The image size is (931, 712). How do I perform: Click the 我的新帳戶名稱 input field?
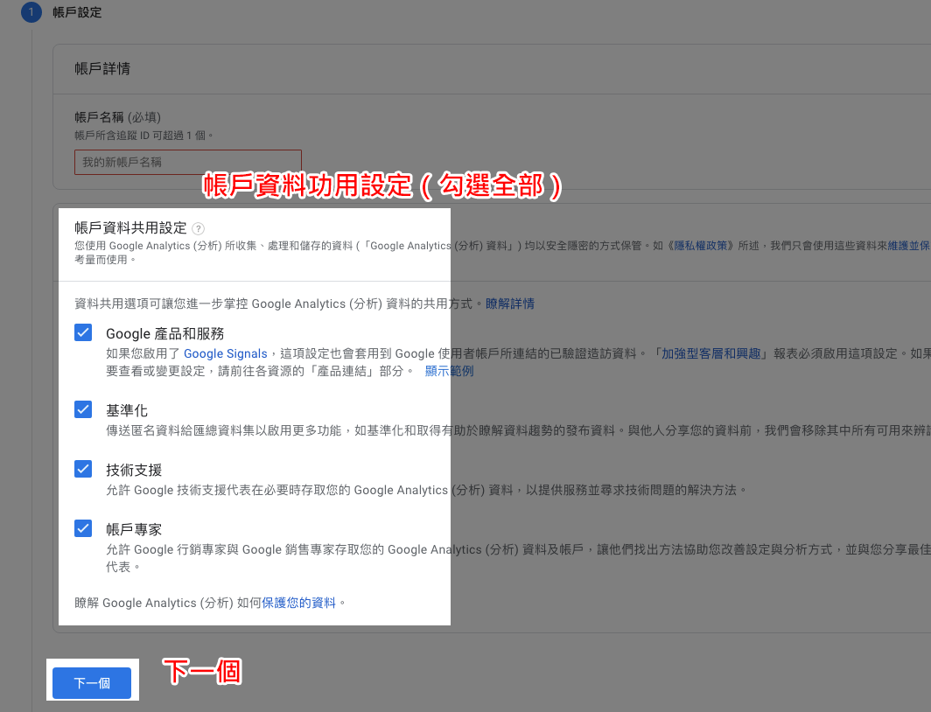click(187, 162)
